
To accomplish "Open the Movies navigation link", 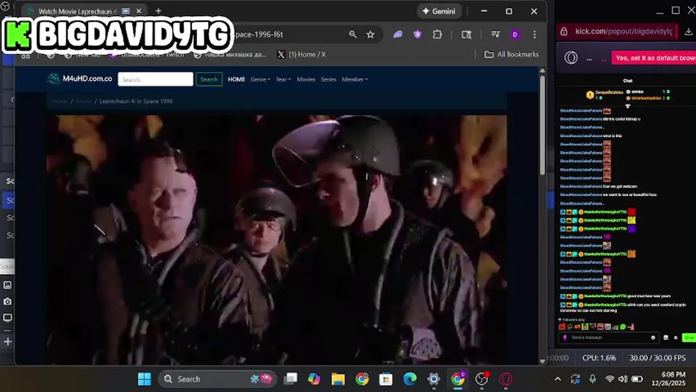I will pyautogui.click(x=306, y=79).
